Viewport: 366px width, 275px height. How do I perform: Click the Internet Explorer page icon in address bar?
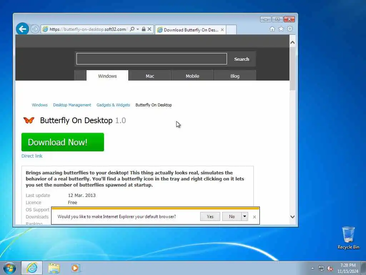pos(45,29)
